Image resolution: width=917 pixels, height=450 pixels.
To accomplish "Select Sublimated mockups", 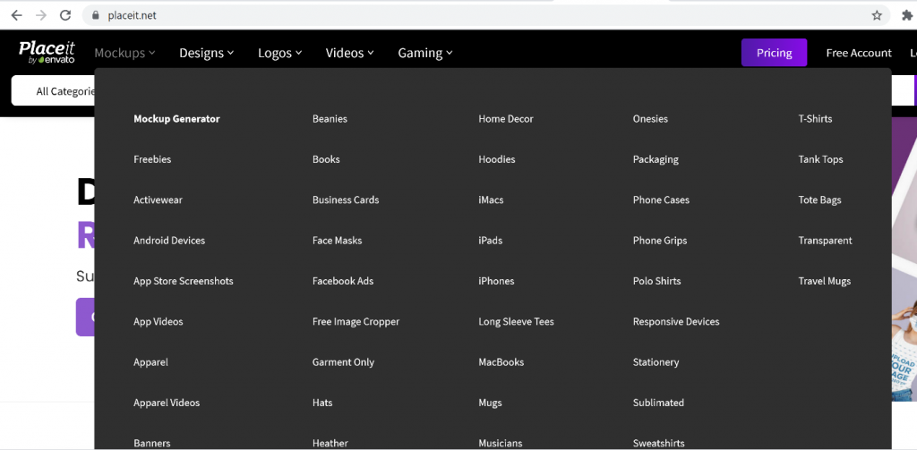I will tap(658, 403).
